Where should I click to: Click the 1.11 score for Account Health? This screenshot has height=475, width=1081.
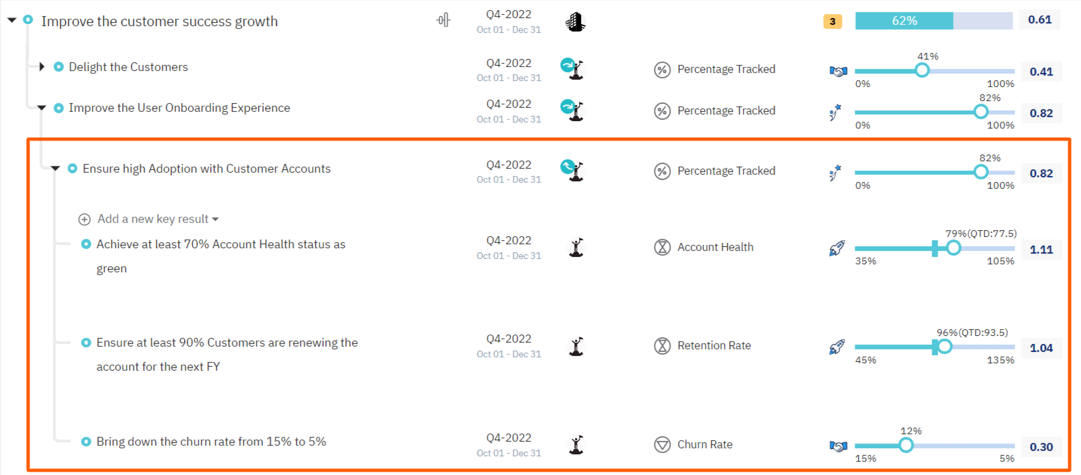click(x=1041, y=250)
